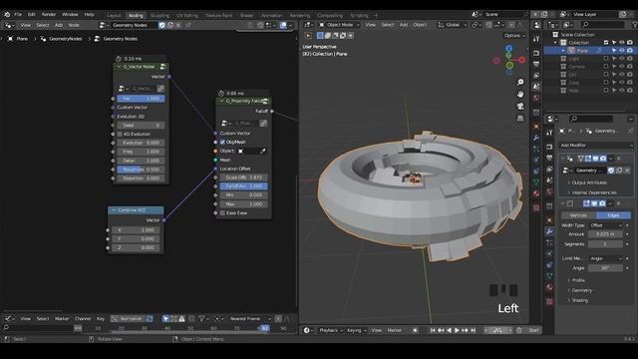
Task: Open the Width Type Offset dropdown
Action: pyautogui.click(x=606, y=225)
